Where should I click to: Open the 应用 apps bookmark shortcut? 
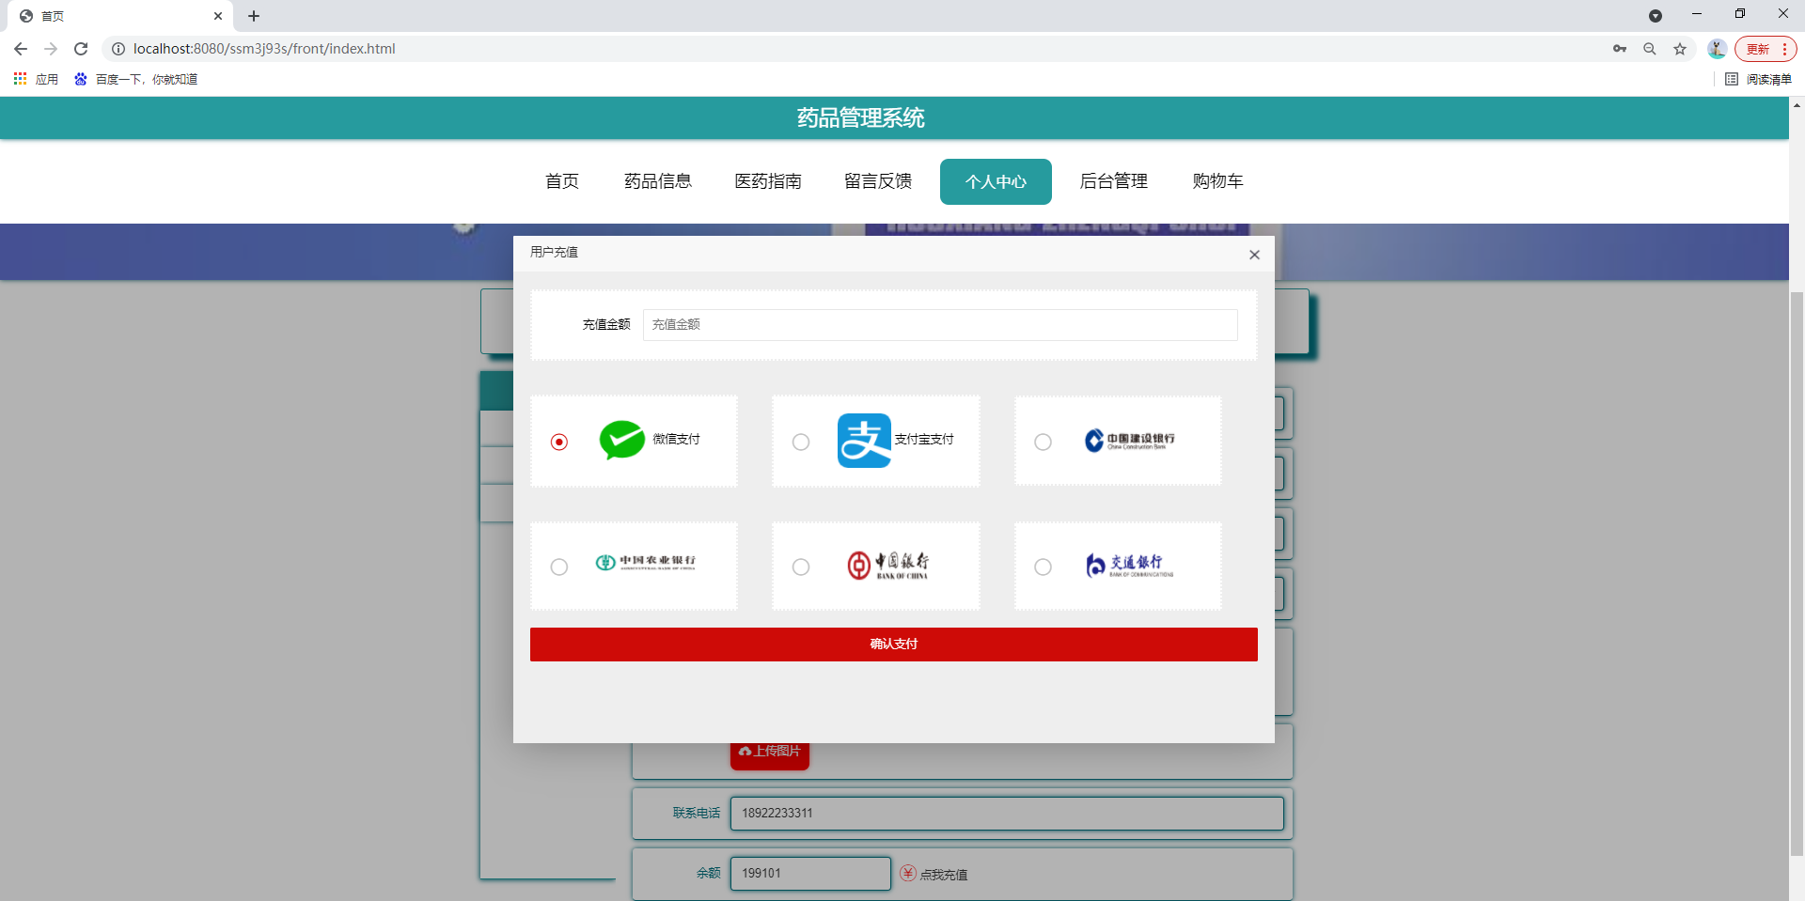(x=36, y=79)
